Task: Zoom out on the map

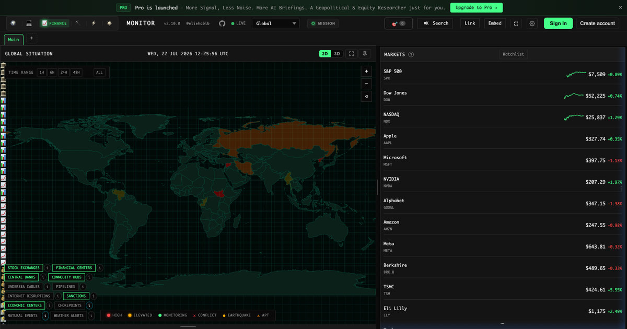Action: (366, 84)
